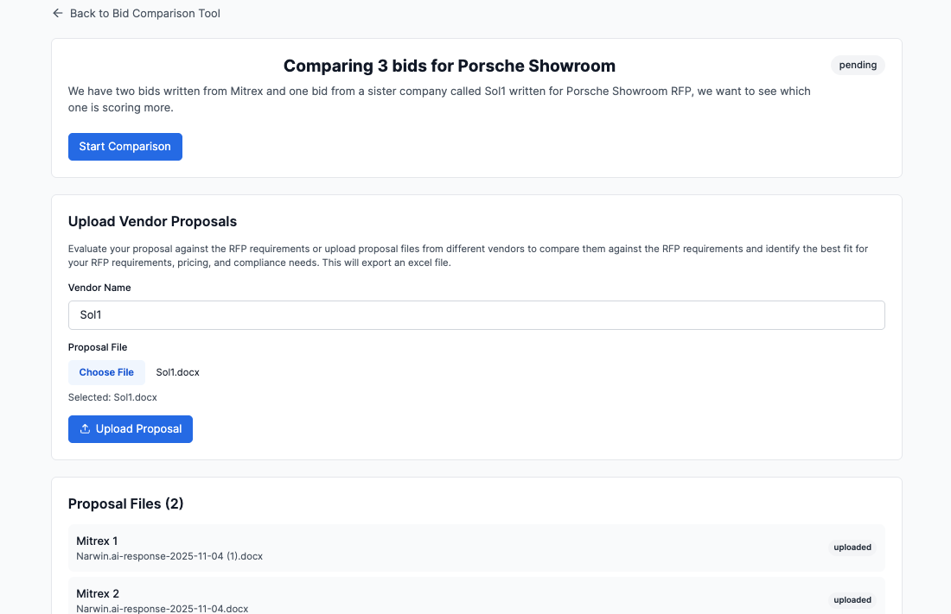Click the Vendor Name label
951x614 pixels.
pos(99,288)
